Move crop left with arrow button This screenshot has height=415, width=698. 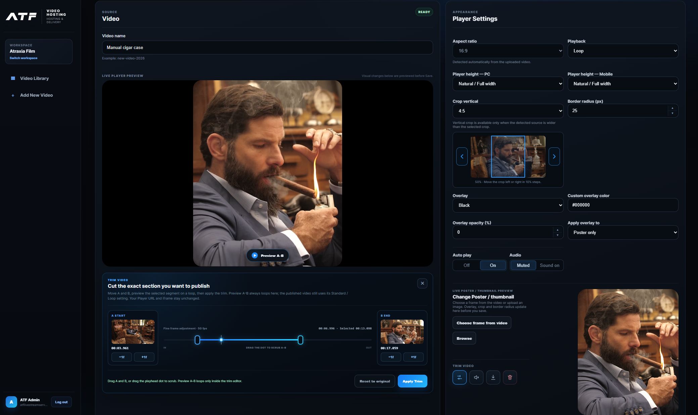pyautogui.click(x=462, y=156)
